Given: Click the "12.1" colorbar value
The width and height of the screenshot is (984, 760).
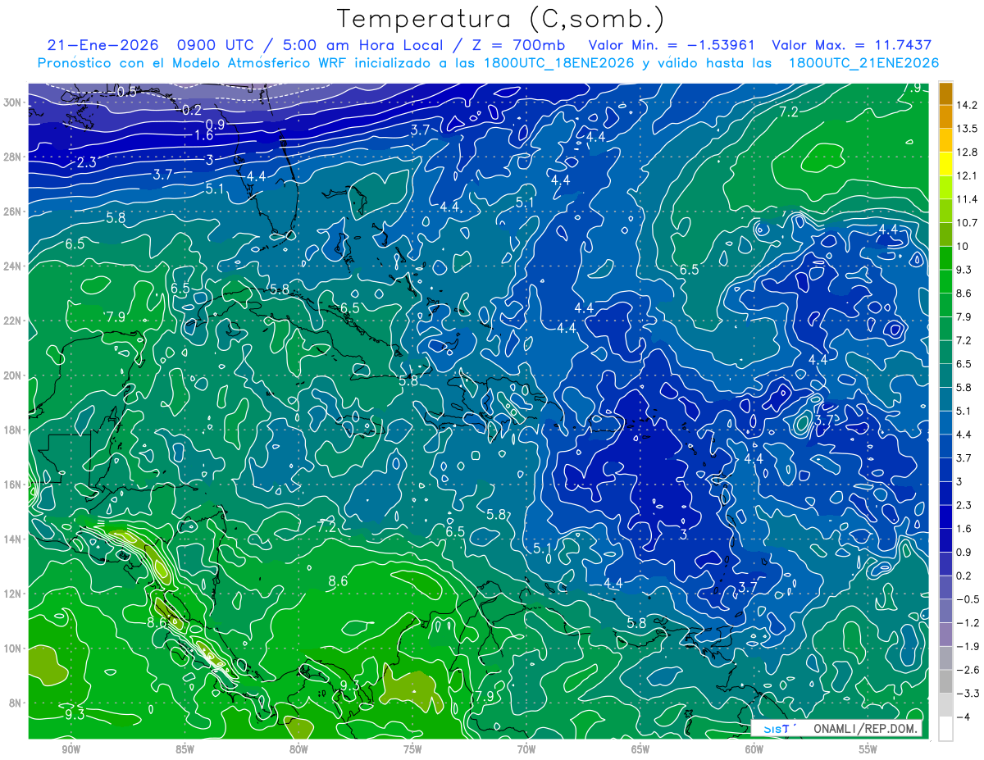Looking at the screenshot, I should click(x=967, y=176).
